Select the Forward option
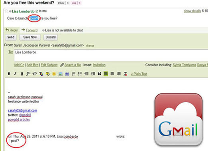 31,30
